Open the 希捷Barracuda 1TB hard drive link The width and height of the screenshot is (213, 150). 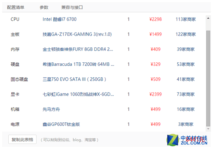pyautogui.click(x=79, y=64)
